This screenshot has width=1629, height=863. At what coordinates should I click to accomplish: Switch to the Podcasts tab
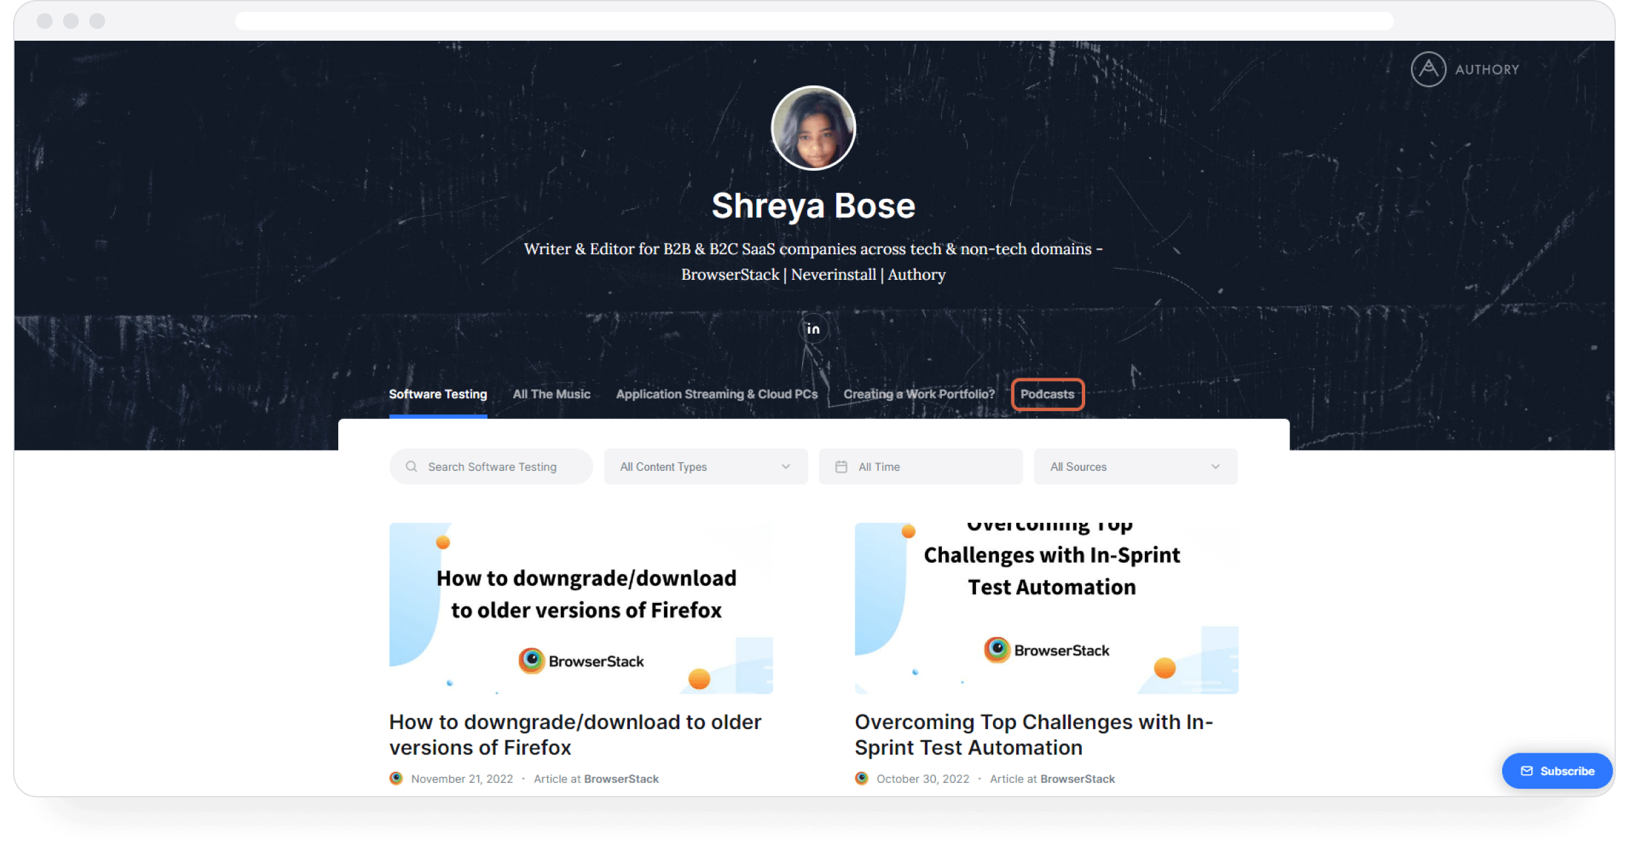(1047, 394)
